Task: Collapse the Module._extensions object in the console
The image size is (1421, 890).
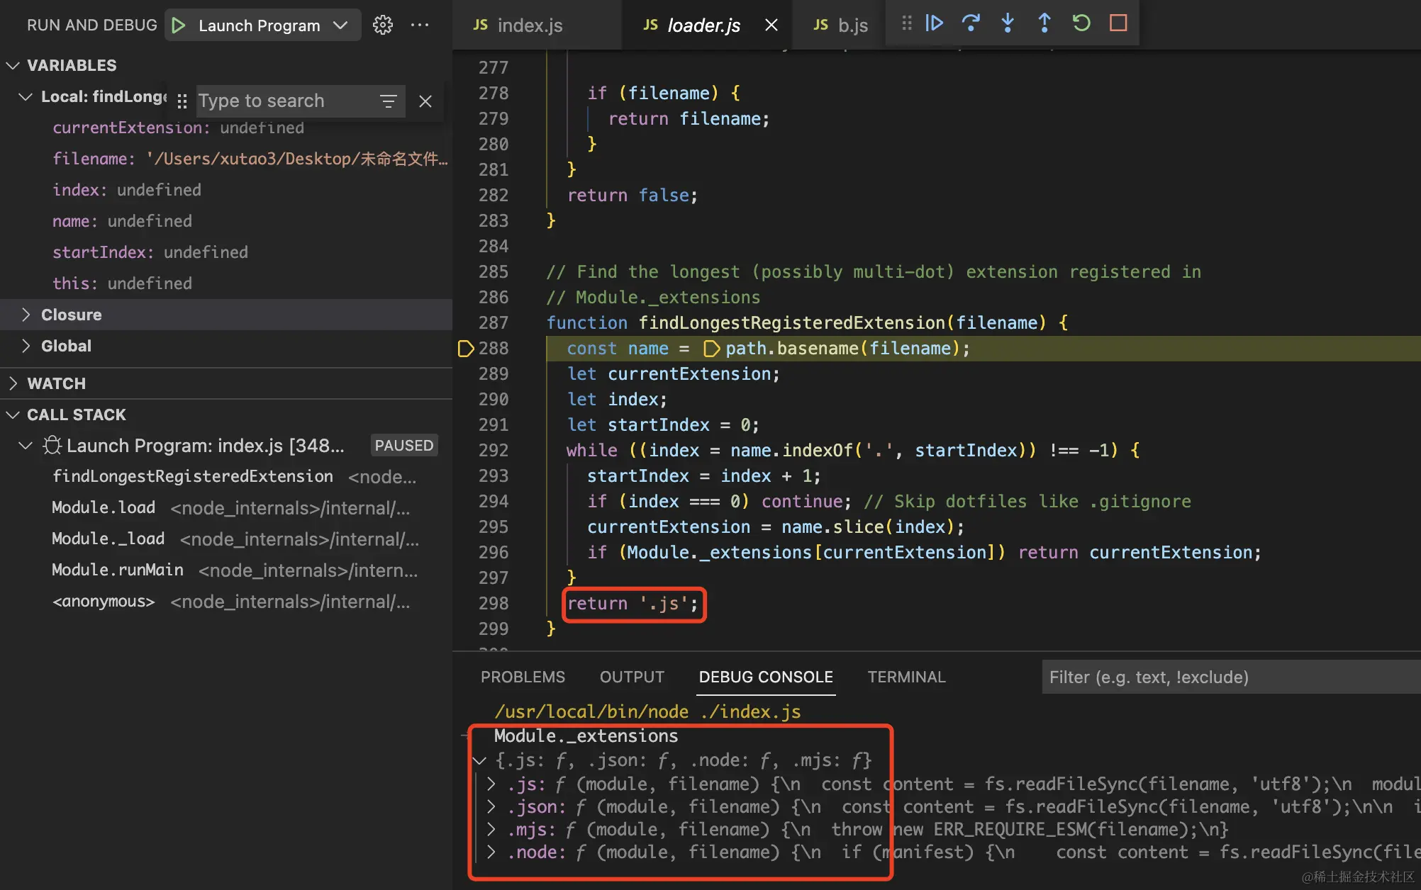Action: [x=480, y=760]
